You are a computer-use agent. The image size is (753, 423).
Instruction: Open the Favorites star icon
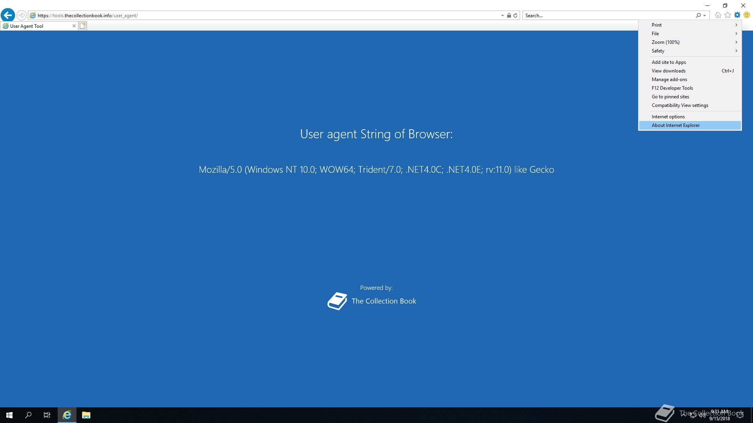click(x=728, y=15)
